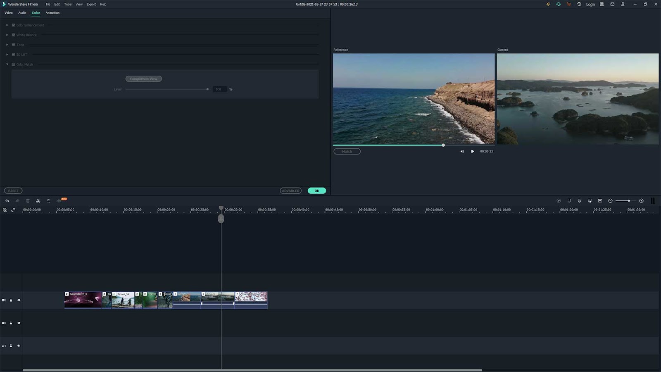The image size is (661, 372).
Task: Click the Match button under Reference preview
Action: (x=347, y=152)
